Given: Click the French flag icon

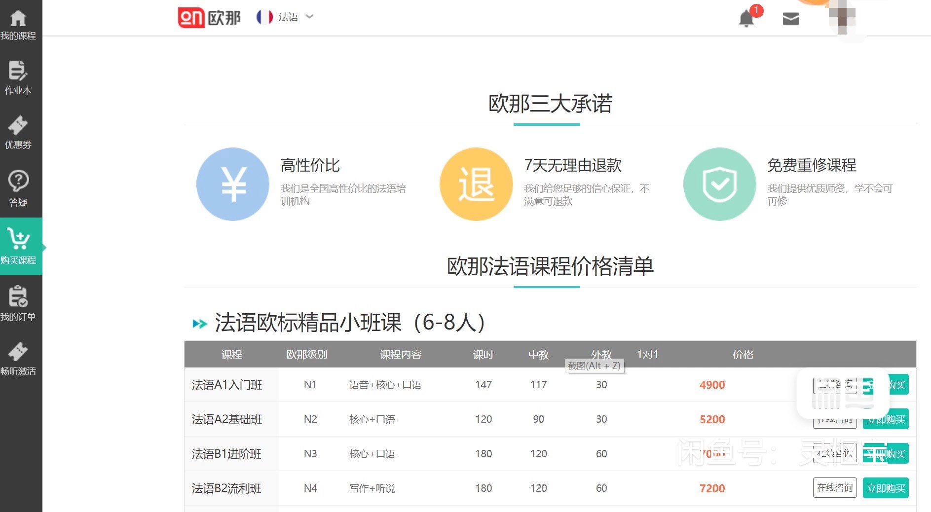Looking at the screenshot, I should 264,17.
